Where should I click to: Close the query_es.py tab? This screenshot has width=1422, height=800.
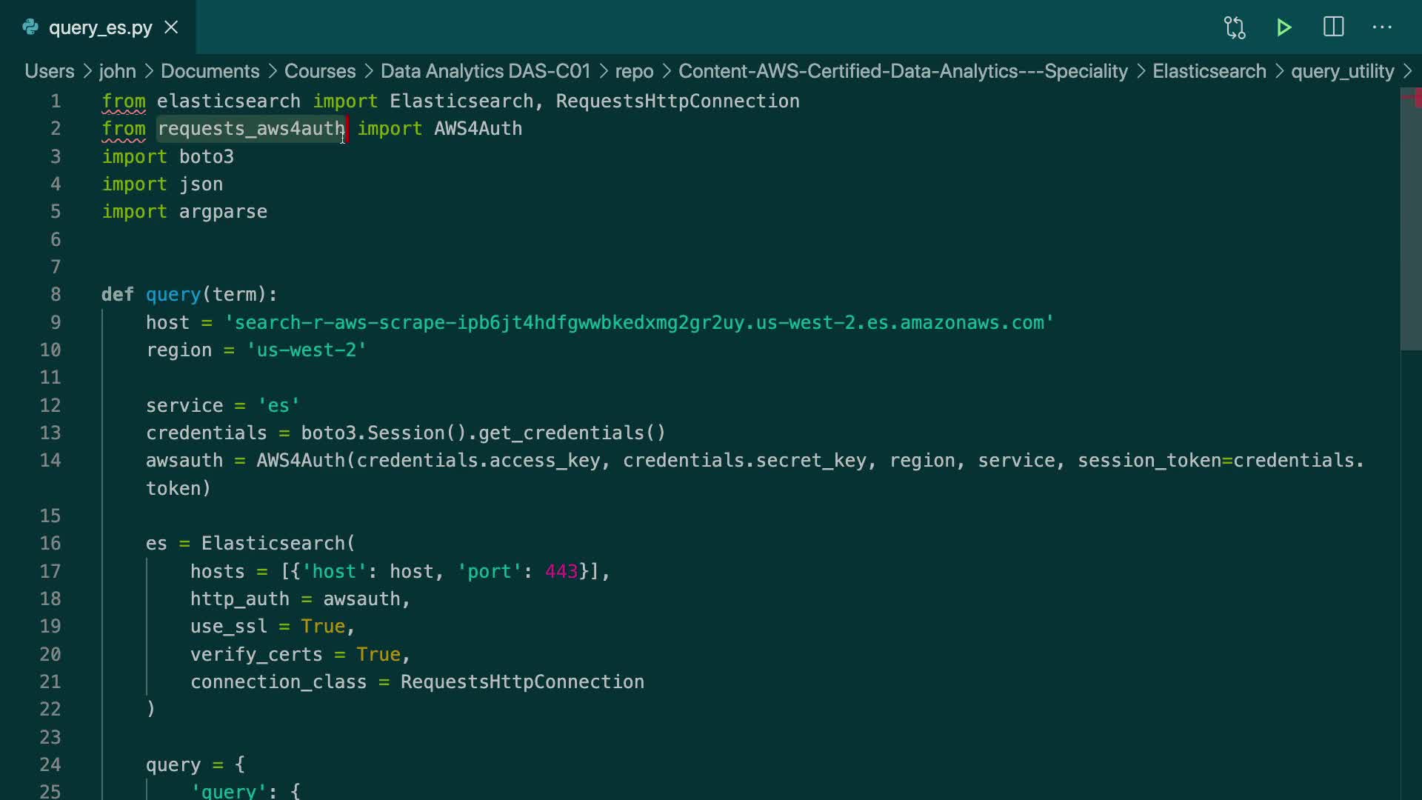(171, 27)
